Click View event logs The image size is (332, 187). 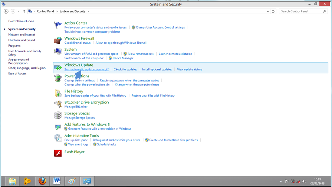(x=78, y=144)
